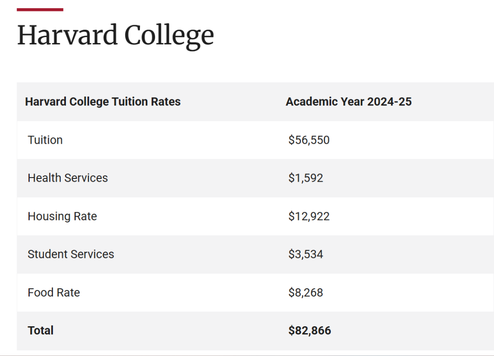
Task: Select the Food Rate row label
Action: (x=54, y=293)
